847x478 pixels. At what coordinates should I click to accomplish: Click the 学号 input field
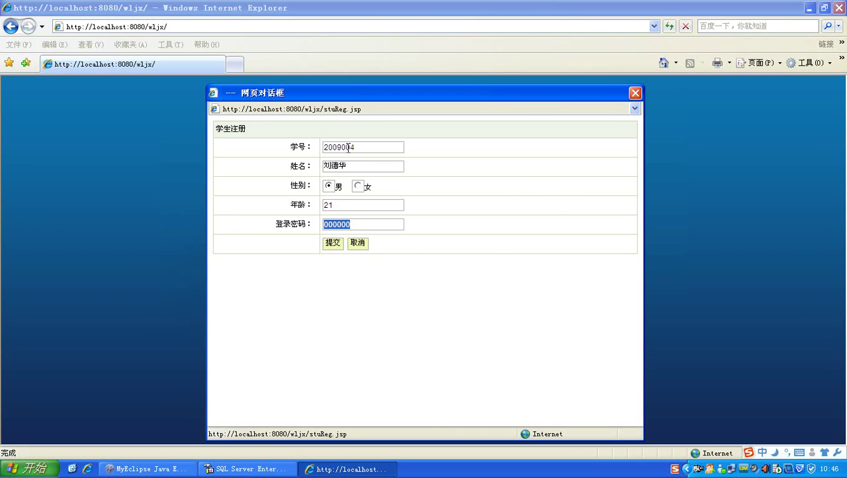coord(363,147)
